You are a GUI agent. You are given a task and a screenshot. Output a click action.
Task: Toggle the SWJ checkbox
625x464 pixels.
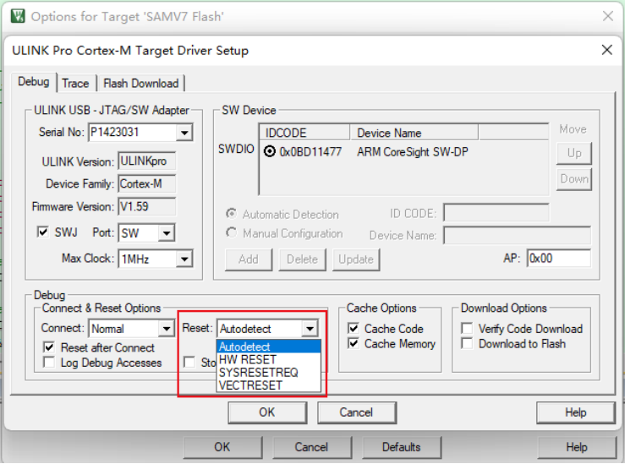tap(44, 232)
